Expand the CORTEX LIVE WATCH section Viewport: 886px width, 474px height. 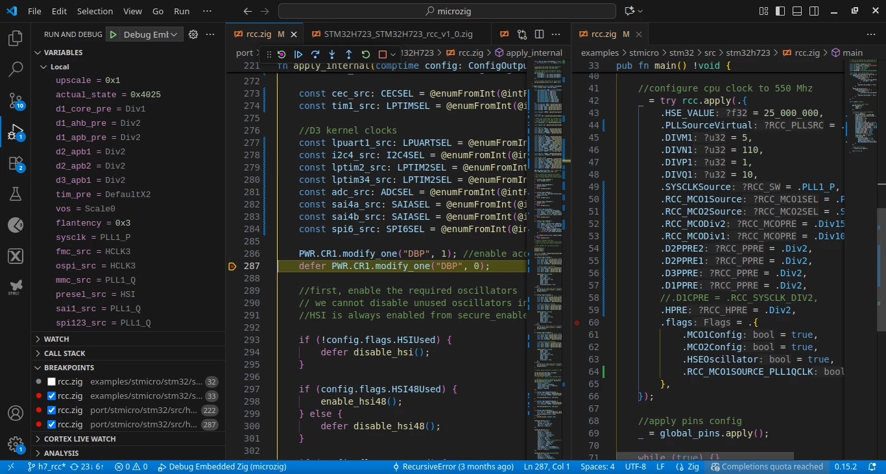click(128, 439)
